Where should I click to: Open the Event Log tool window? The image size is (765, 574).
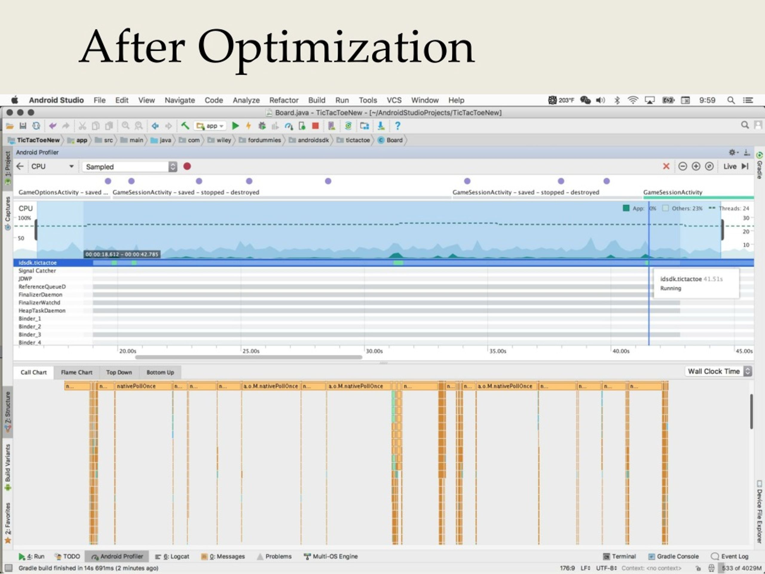tap(730, 556)
